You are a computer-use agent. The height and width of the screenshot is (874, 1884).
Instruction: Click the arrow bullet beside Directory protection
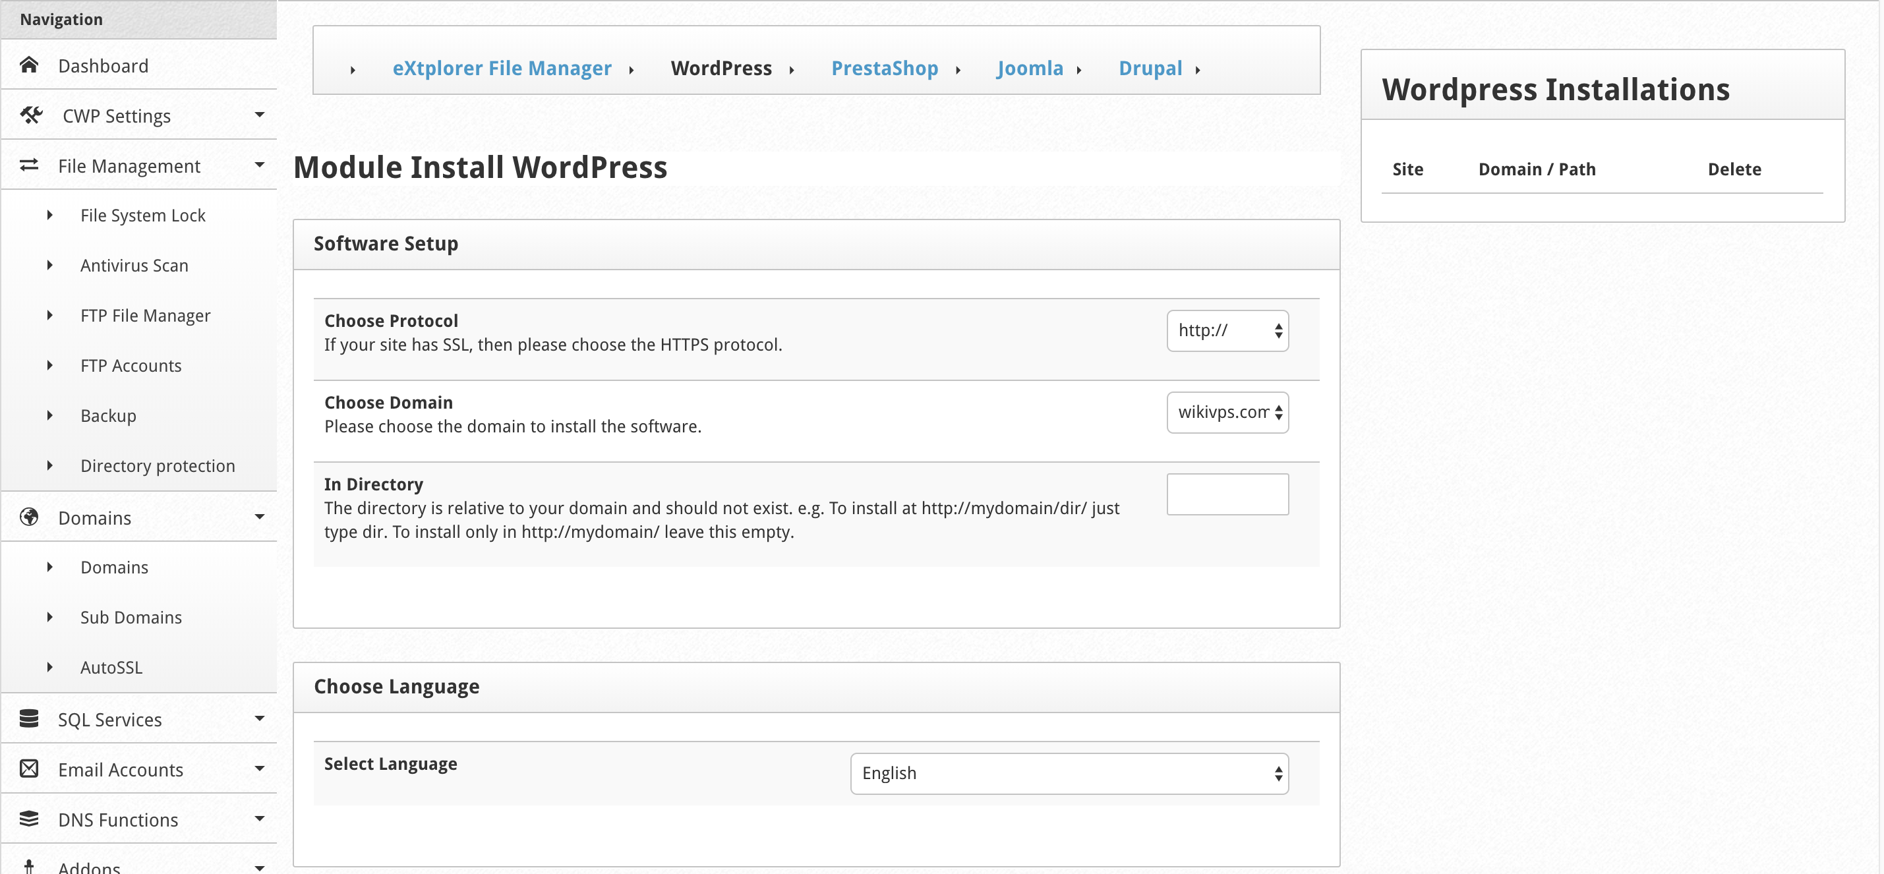point(49,465)
